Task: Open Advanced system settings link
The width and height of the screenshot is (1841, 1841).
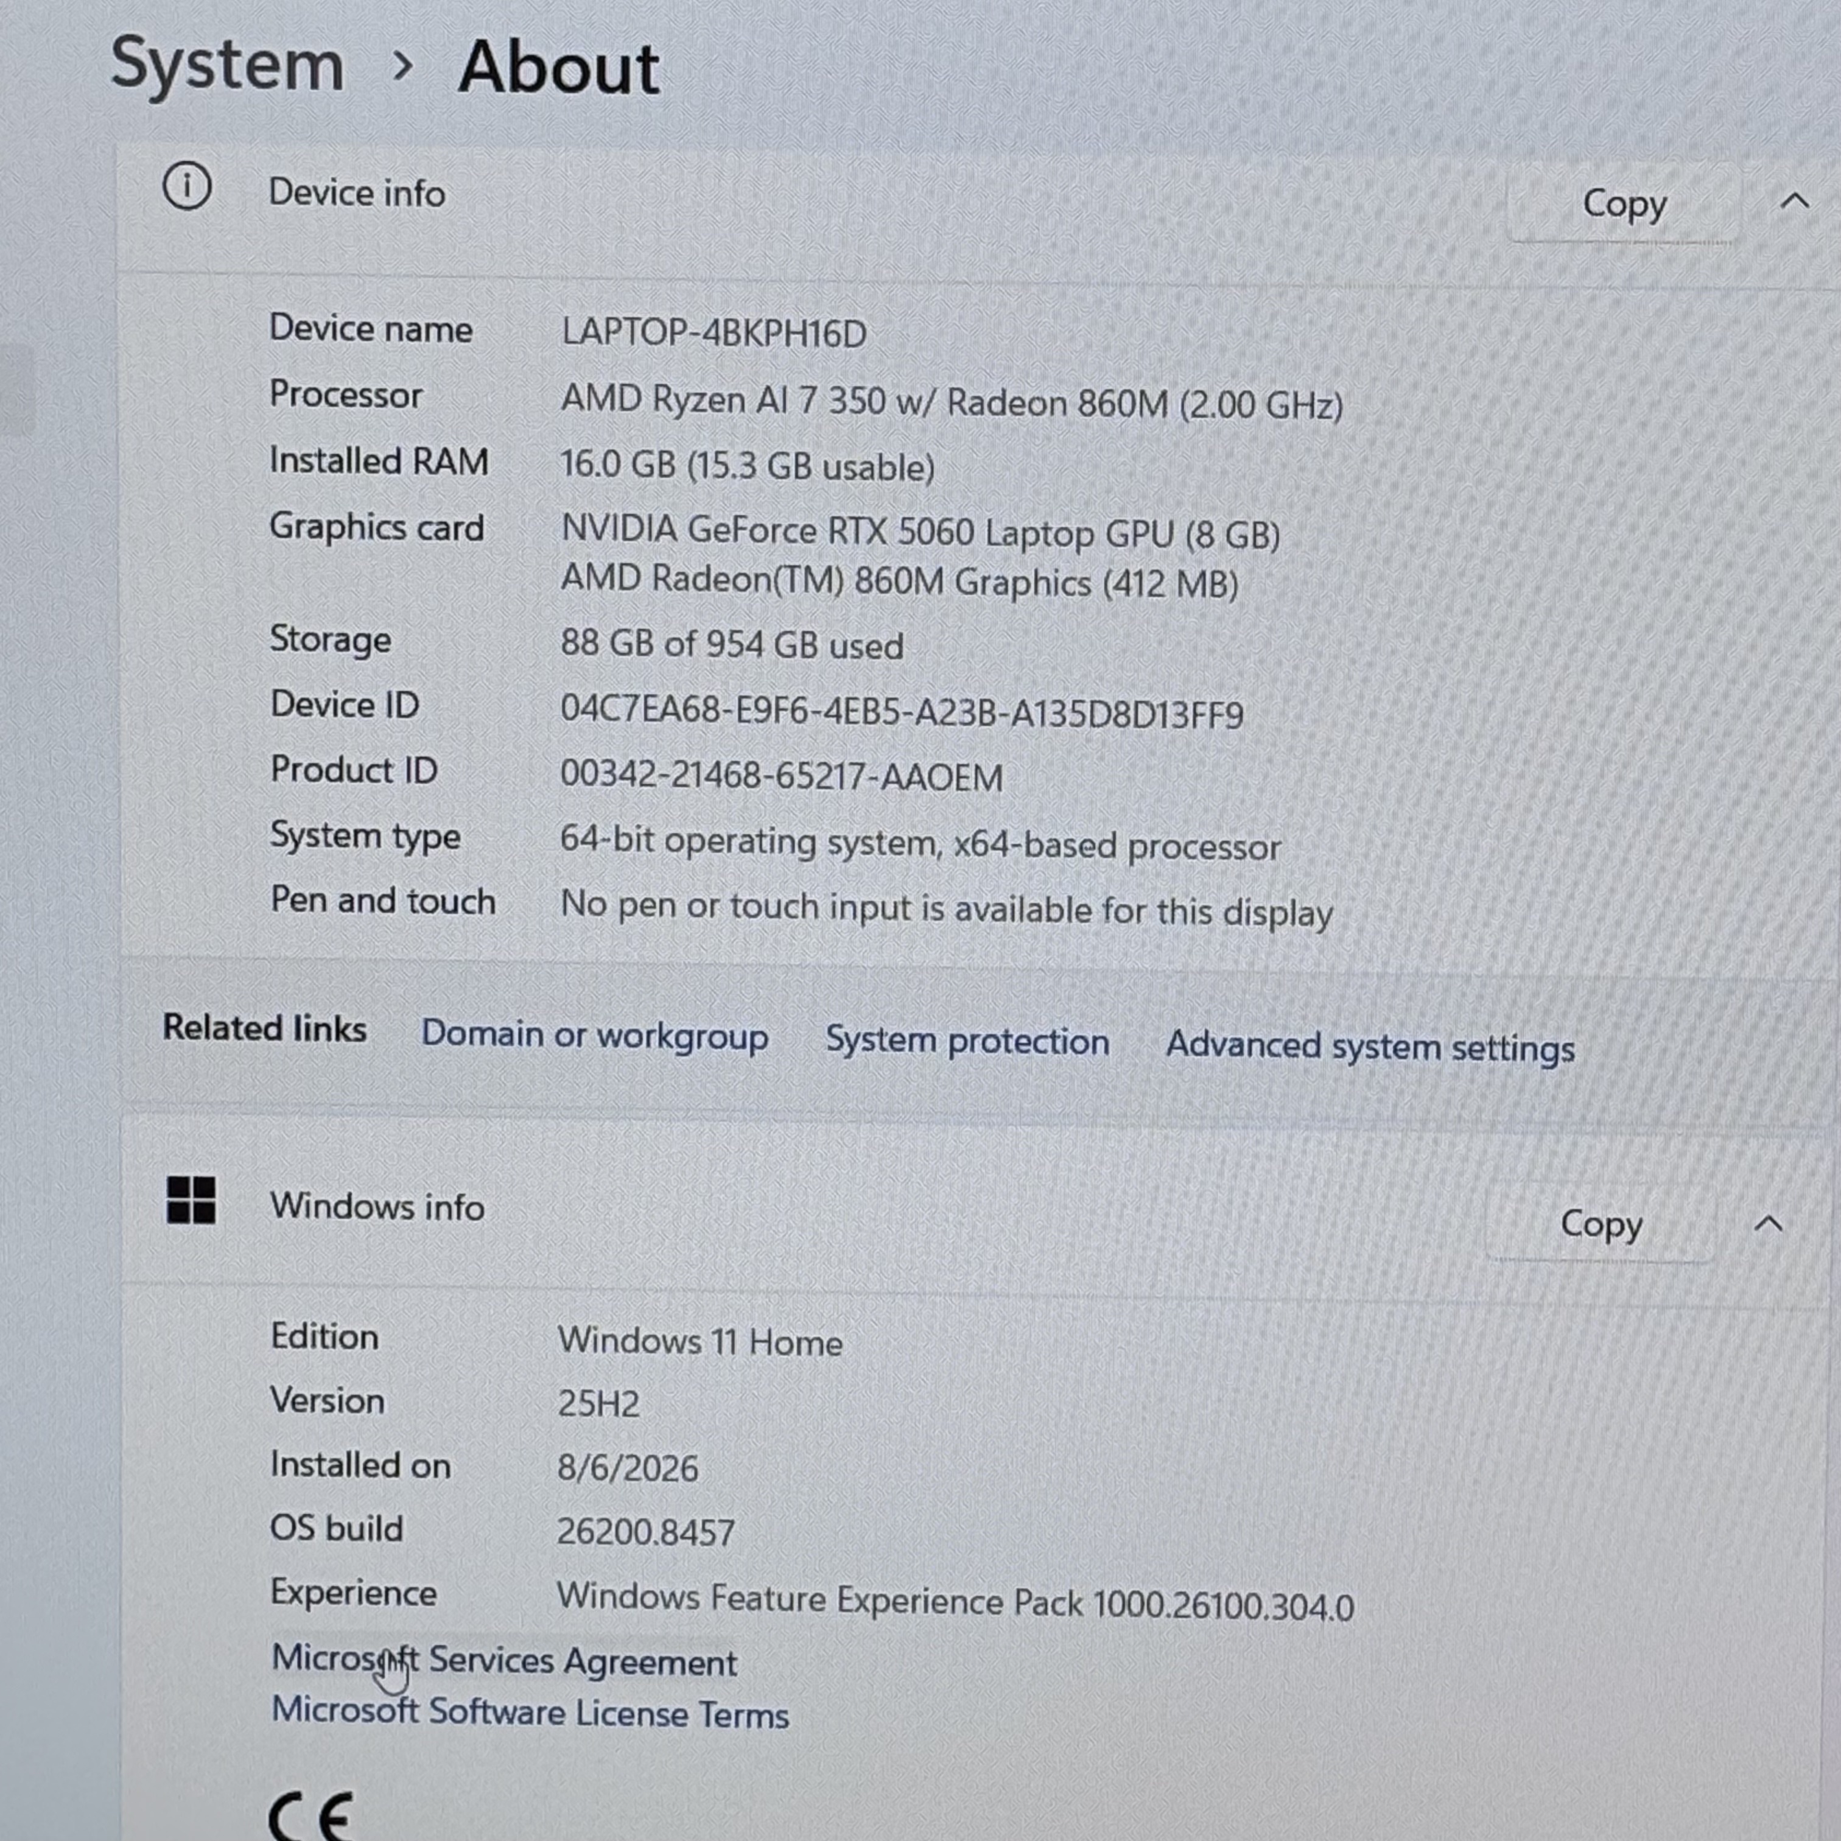Action: 1370,1047
